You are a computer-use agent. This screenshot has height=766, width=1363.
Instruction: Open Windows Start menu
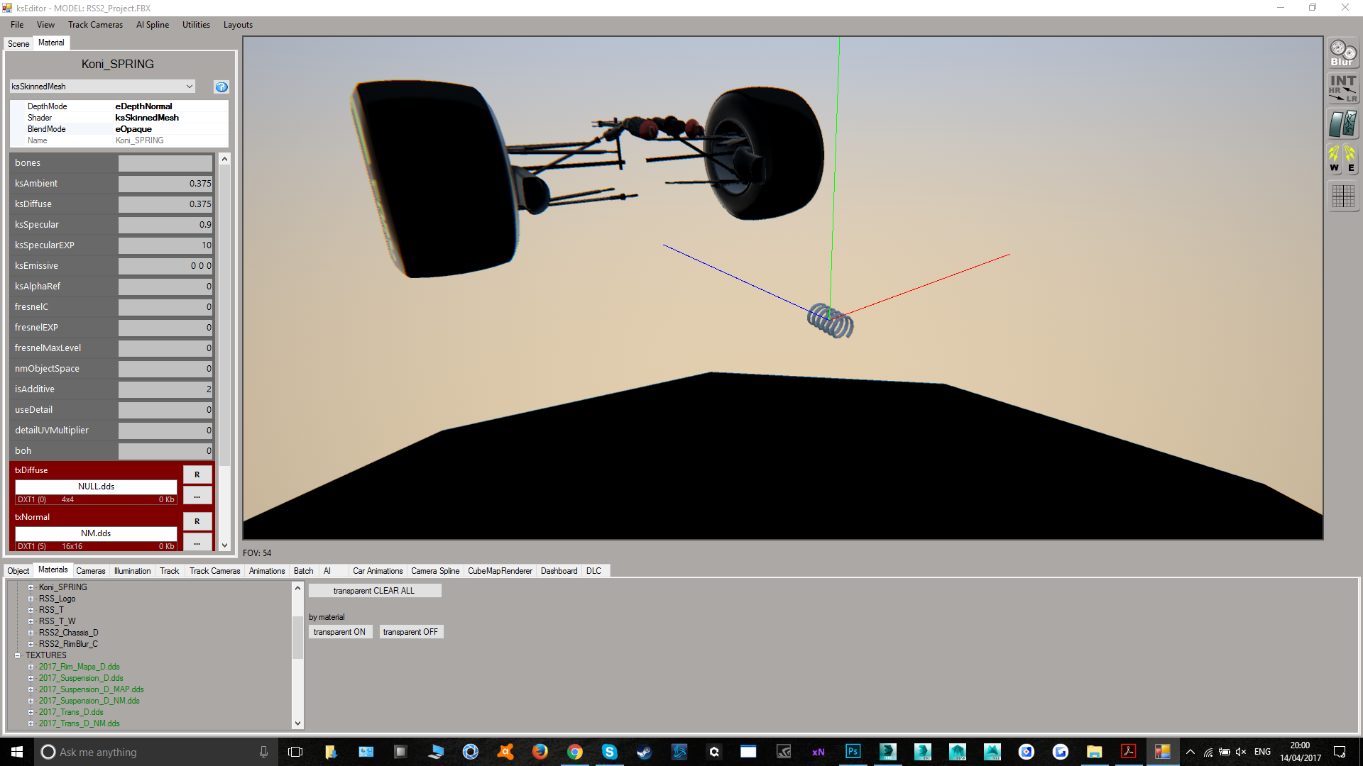click(17, 752)
